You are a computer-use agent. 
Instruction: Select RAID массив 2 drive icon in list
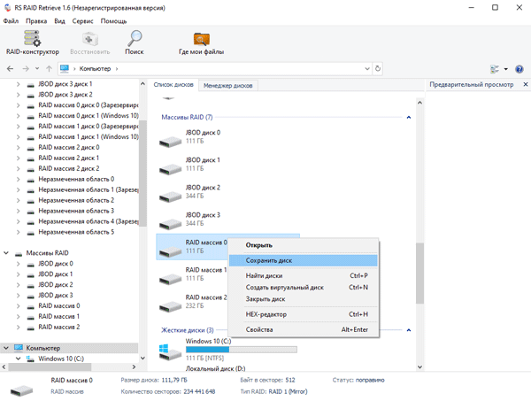(x=170, y=305)
